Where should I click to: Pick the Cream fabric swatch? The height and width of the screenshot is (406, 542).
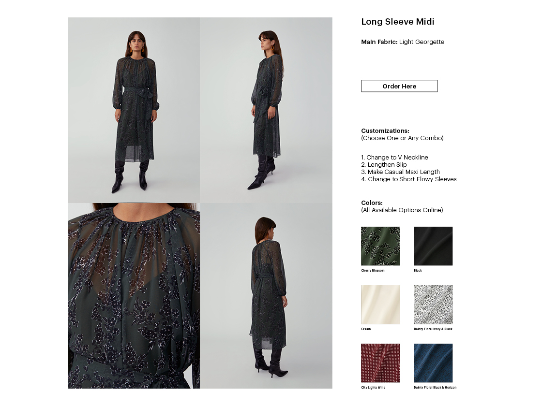tap(380, 304)
